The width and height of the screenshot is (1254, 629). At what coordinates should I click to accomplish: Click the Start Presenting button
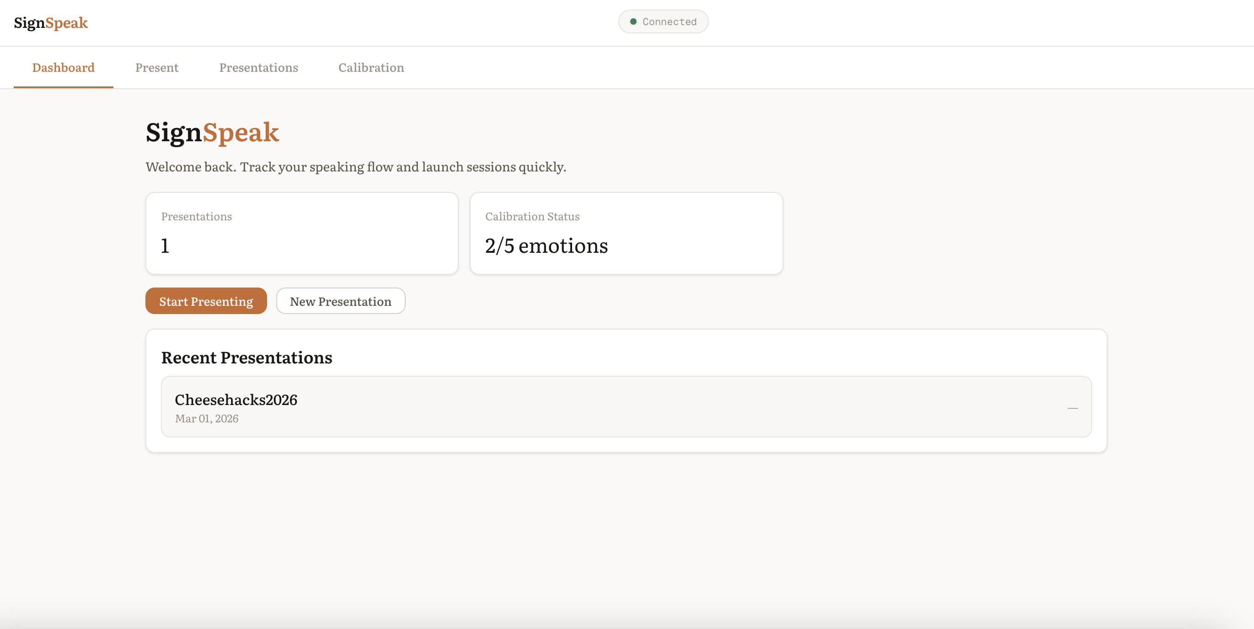(206, 301)
